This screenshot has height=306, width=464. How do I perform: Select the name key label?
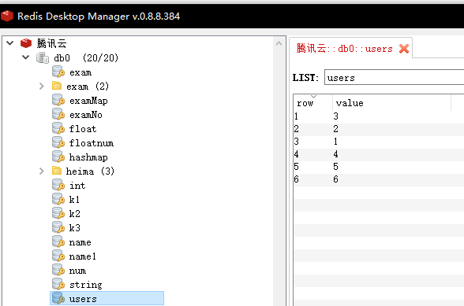point(80,242)
